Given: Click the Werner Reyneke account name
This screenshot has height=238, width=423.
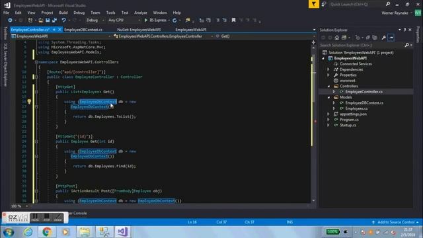Looking at the screenshot, I should click(x=395, y=13).
